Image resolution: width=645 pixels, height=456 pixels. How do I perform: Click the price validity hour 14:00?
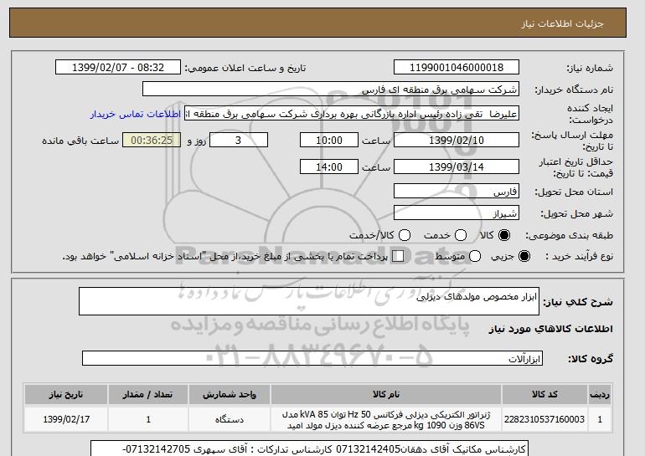click(x=329, y=167)
